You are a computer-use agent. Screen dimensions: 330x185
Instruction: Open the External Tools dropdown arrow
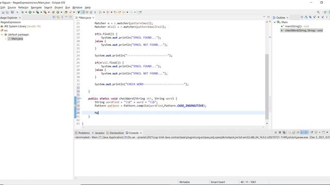(49, 12)
